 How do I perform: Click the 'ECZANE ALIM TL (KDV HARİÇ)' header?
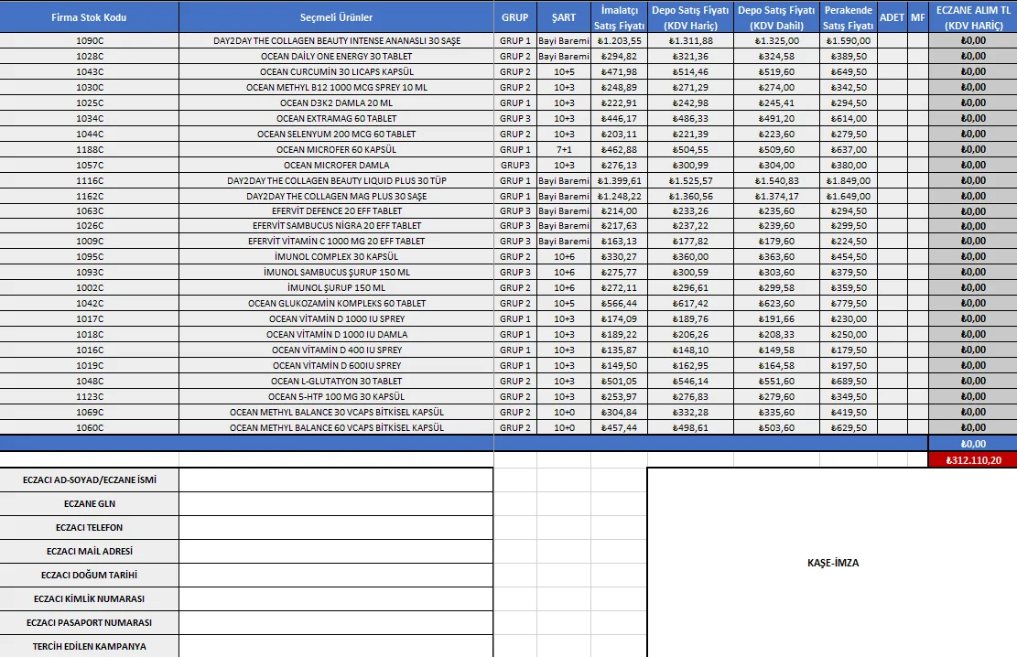973,16
